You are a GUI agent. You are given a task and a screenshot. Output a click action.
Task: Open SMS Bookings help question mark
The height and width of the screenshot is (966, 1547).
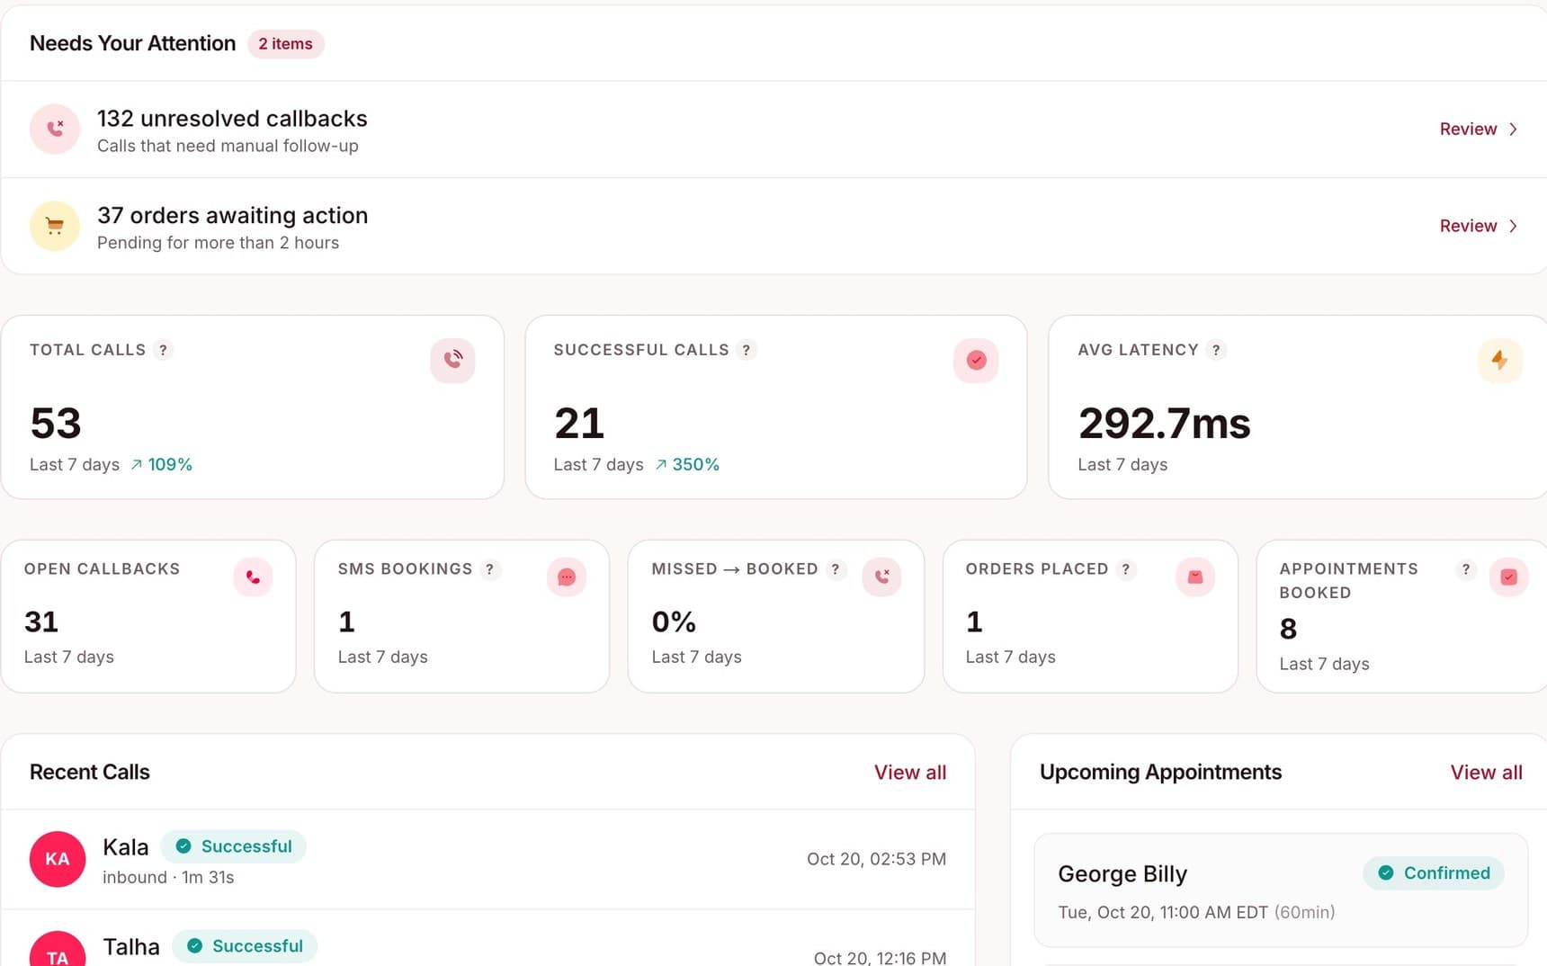point(489,569)
